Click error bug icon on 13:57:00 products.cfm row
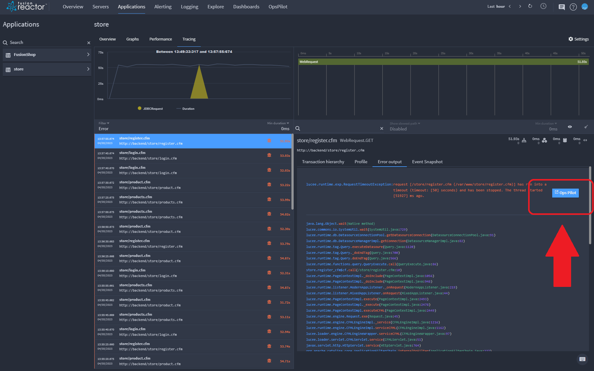 tap(269, 214)
